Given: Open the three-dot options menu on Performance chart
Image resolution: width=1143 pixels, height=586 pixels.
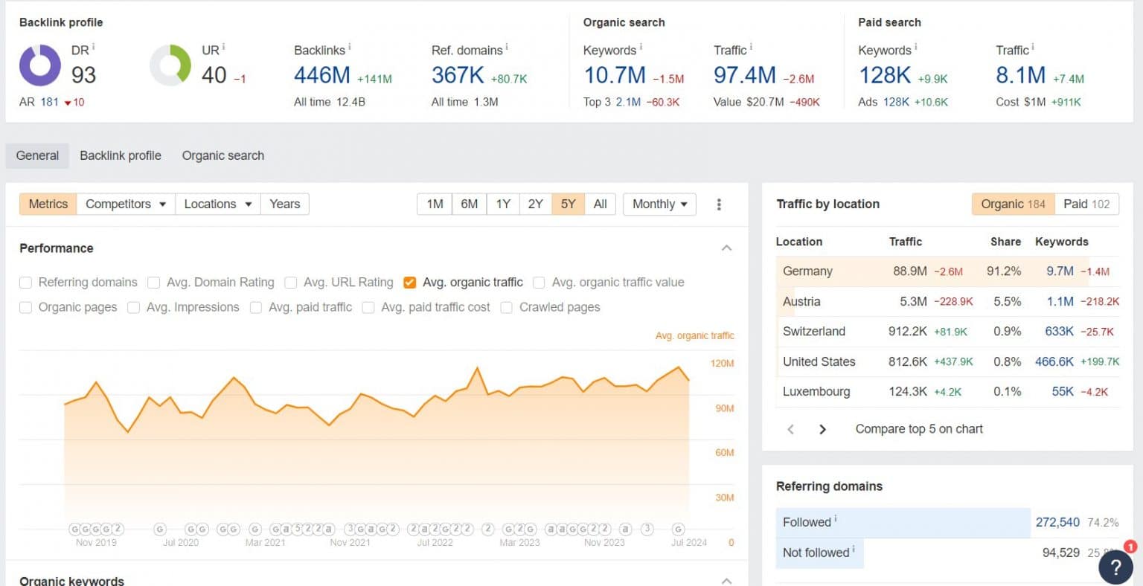Looking at the screenshot, I should [719, 204].
